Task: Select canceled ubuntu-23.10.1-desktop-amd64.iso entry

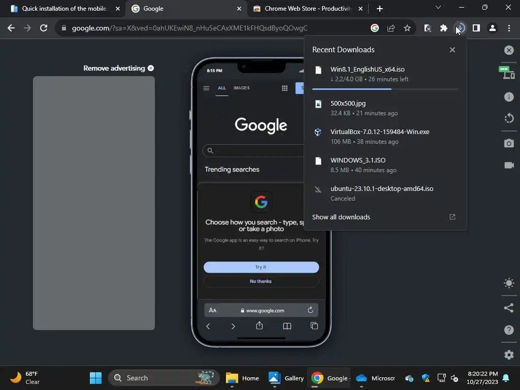Action: [385, 193]
